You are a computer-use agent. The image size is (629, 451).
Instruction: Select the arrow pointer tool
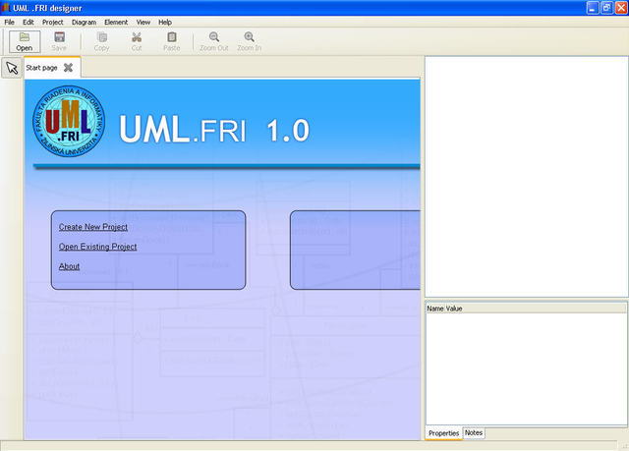[x=12, y=68]
